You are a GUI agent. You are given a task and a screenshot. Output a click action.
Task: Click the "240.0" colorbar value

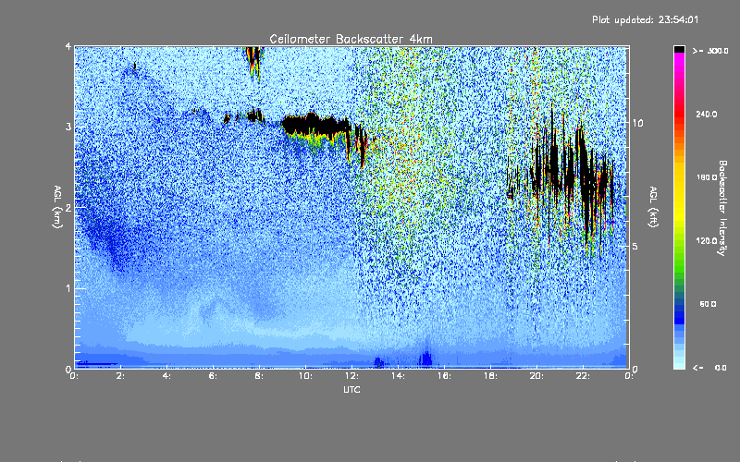point(707,114)
